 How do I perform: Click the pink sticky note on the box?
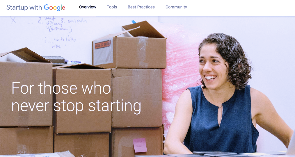(x=140, y=145)
